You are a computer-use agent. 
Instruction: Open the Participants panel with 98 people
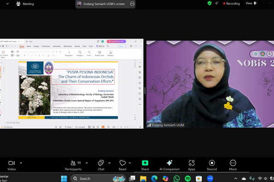point(73,165)
